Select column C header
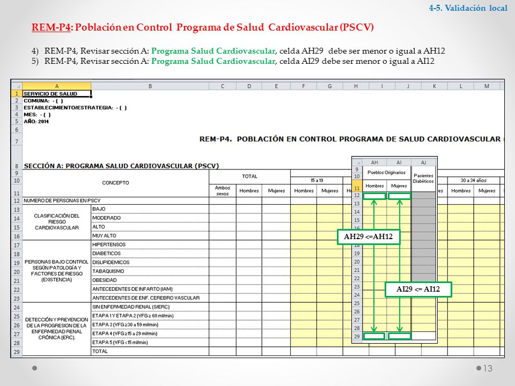This screenshot has height=386, width=515. click(222, 86)
